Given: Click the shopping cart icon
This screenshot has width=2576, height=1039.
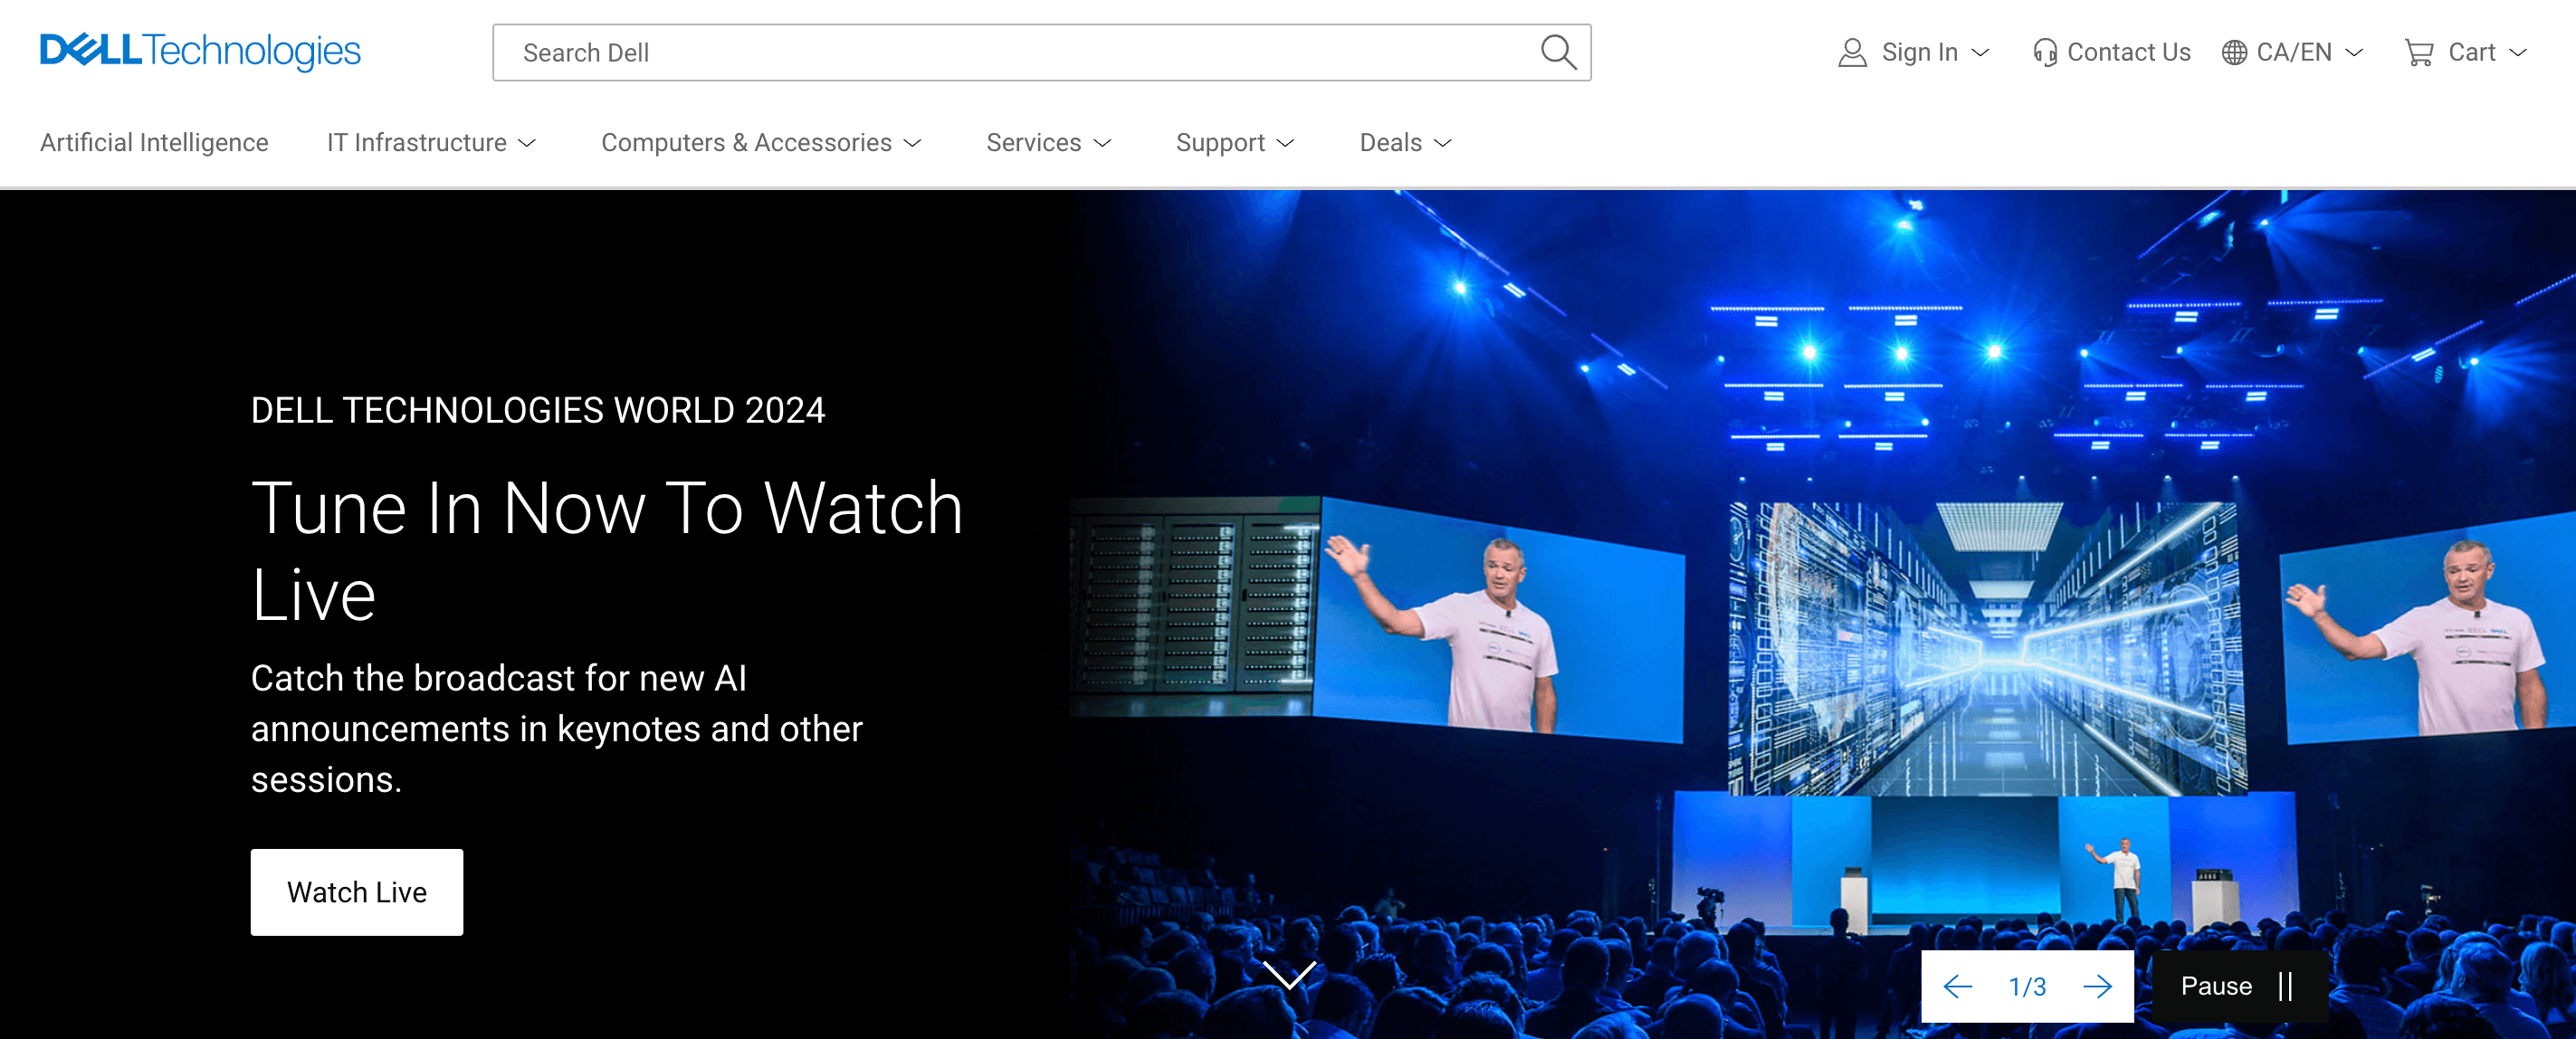Looking at the screenshot, I should pos(2418,53).
